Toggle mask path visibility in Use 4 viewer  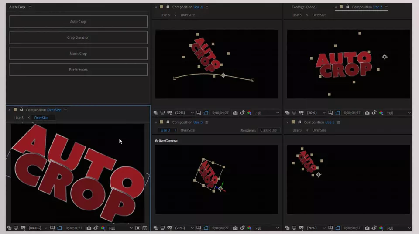pyautogui.click(x=206, y=113)
